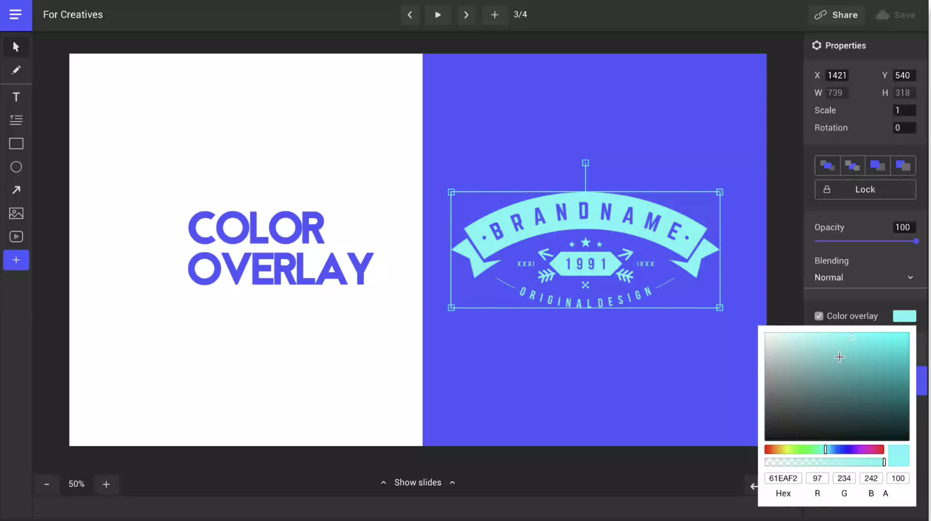Lock the selected element
Image resolution: width=931 pixels, height=521 pixels.
pos(865,190)
